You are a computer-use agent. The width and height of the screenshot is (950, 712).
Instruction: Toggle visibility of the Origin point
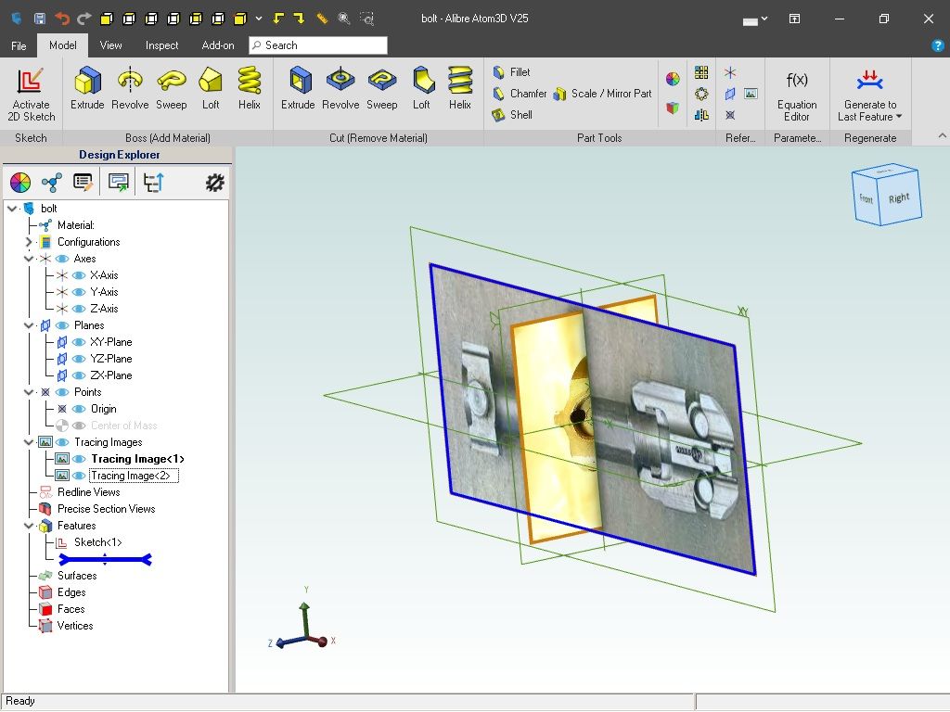pos(79,409)
